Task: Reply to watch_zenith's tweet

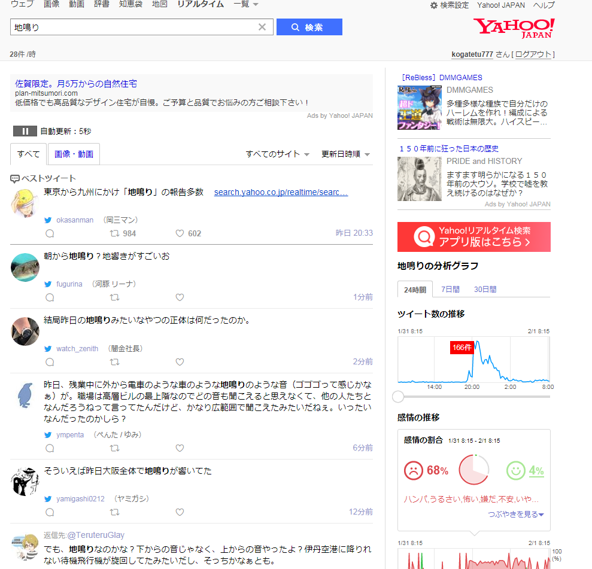Action: pyautogui.click(x=50, y=362)
